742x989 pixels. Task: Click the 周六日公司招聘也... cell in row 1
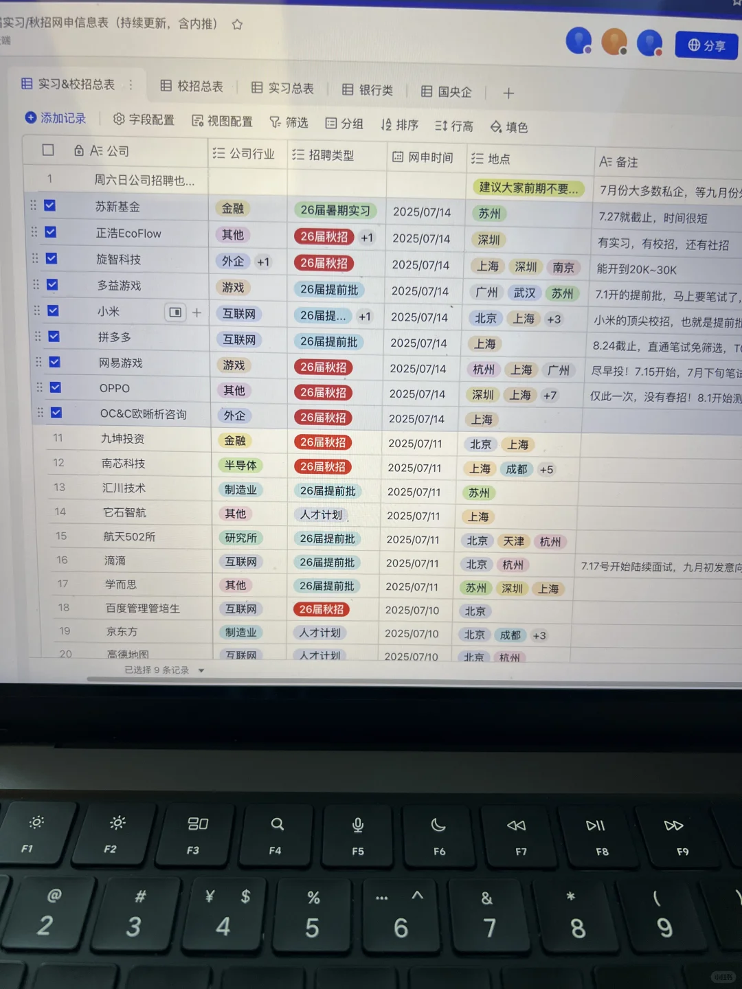(x=144, y=180)
